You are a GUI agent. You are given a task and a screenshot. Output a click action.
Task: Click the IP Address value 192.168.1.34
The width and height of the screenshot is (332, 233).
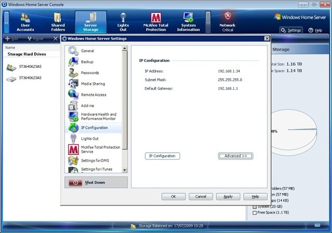(x=229, y=71)
